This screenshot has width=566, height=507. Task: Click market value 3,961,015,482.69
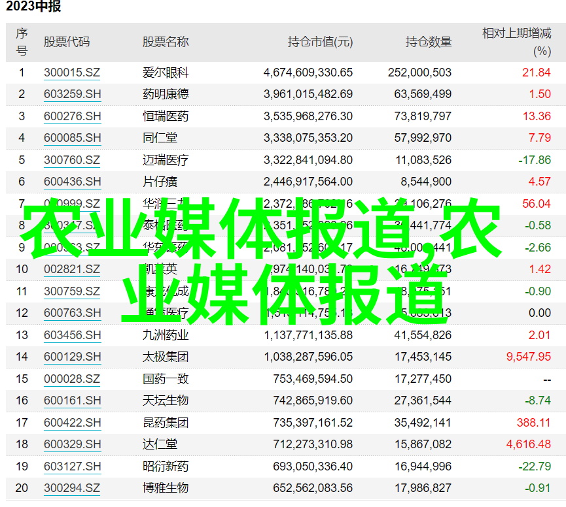tap(308, 94)
